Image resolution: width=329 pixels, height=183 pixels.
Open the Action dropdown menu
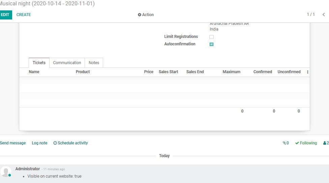pos(146,15)
